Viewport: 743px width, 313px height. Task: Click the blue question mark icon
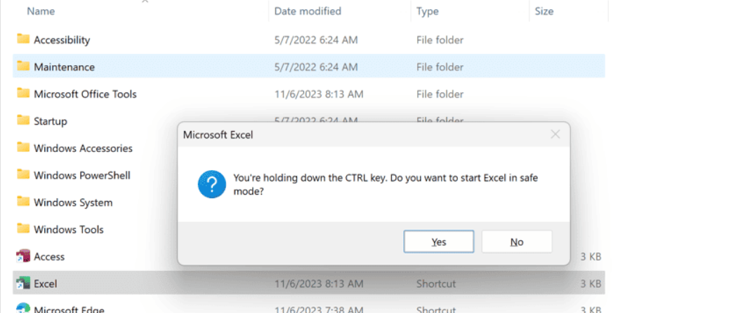tap(211, 184)
